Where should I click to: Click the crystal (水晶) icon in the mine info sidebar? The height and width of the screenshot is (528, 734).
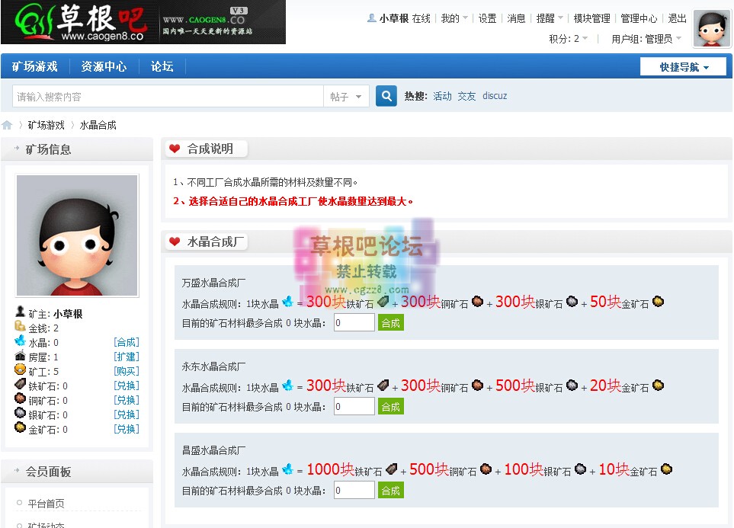[19, 341]
